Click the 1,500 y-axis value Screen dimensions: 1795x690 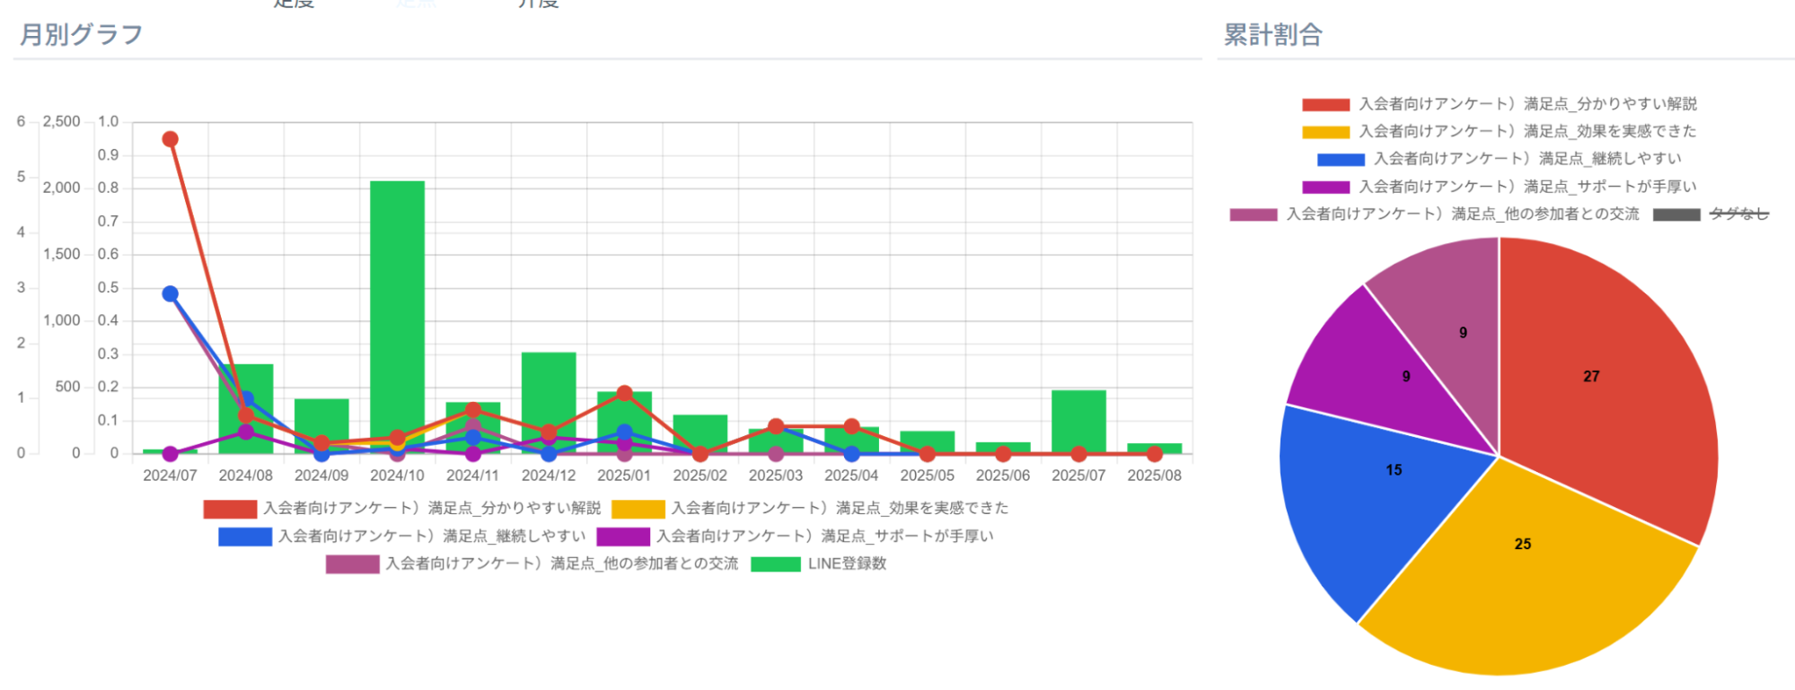(62, 254)
